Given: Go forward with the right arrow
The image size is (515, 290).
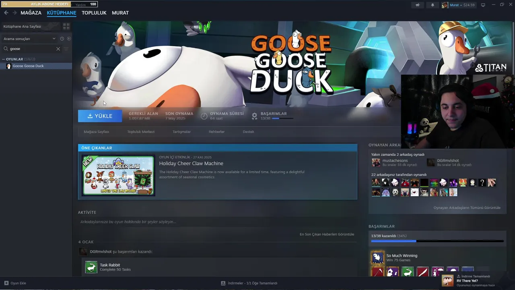Looking at the screenshot, I should click(14, 13).
